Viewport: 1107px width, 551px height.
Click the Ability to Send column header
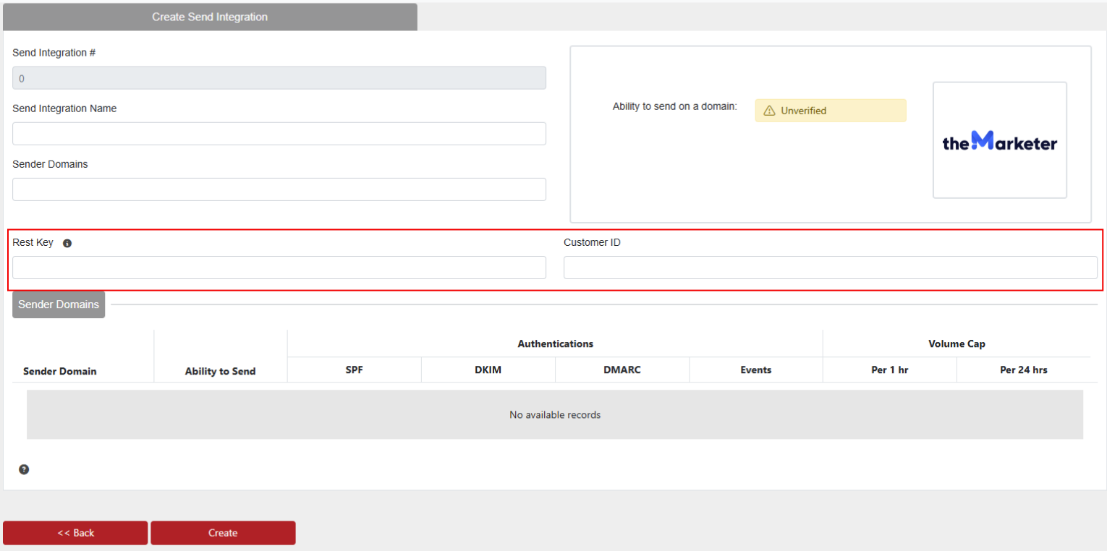point(220,371)
